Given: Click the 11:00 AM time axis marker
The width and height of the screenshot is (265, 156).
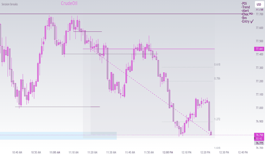Looking at the screenshot, I should (x=55, y=153).
